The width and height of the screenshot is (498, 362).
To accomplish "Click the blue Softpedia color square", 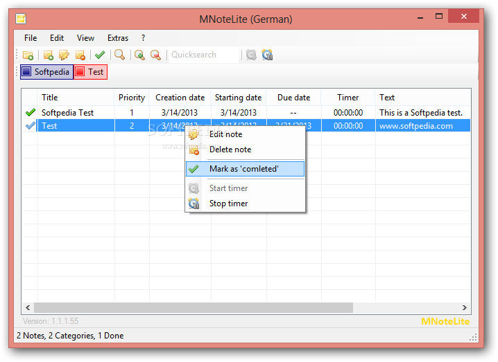I will click(26, 72).
